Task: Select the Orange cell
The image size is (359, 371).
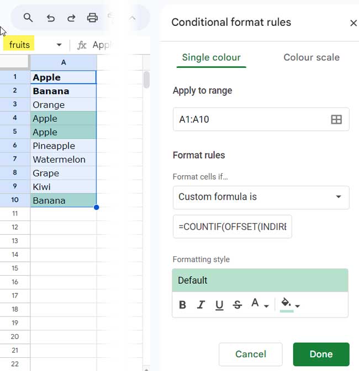Action: (x=64, y=105)
